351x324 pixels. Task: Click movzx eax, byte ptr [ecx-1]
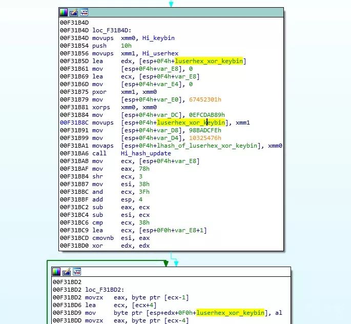137,297
